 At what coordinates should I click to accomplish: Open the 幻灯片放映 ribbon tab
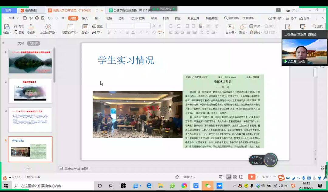pos(138,18)
